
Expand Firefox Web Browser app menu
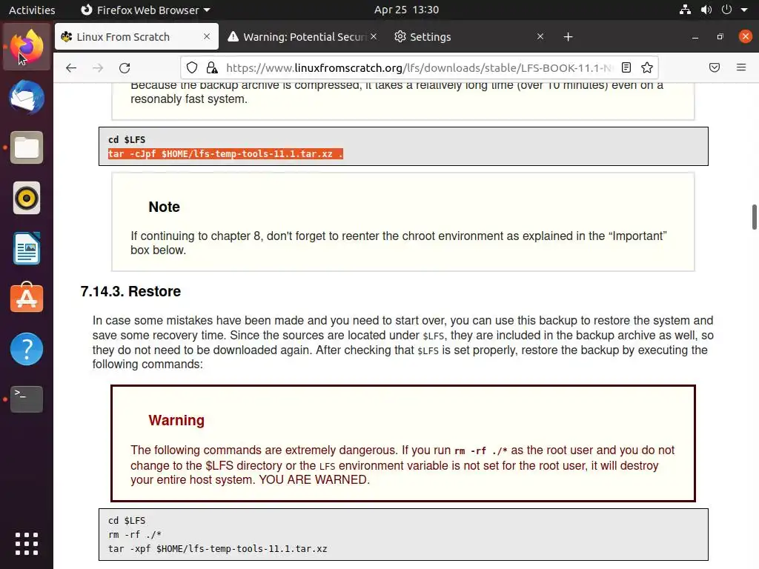point(145,10)
